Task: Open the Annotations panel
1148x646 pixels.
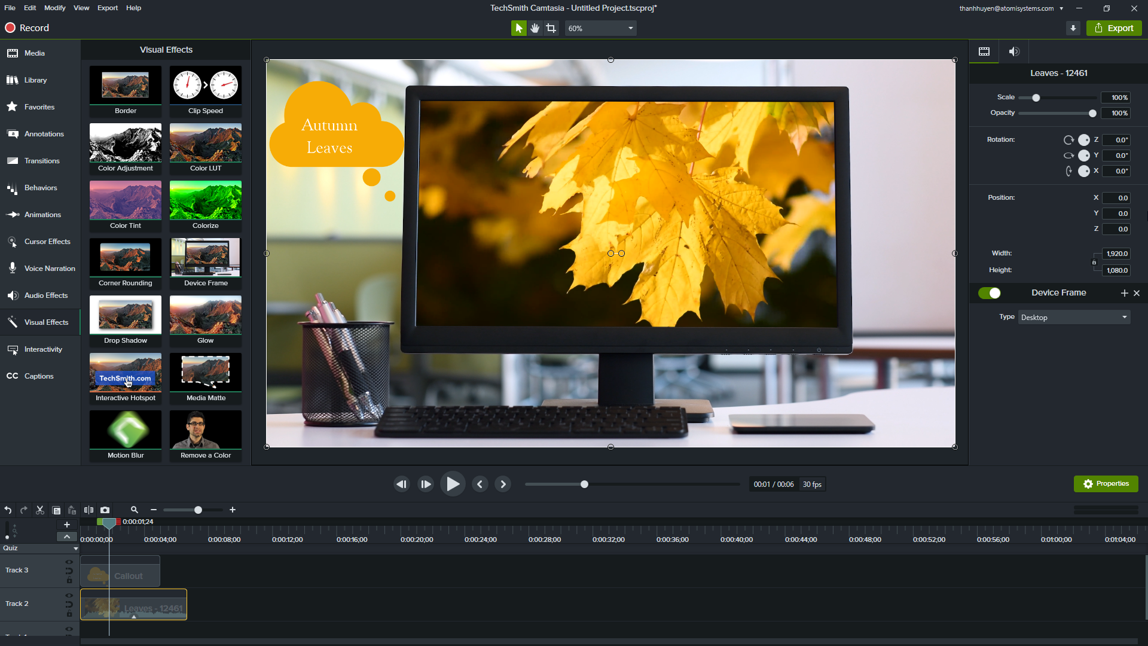Action: point(40,133)
